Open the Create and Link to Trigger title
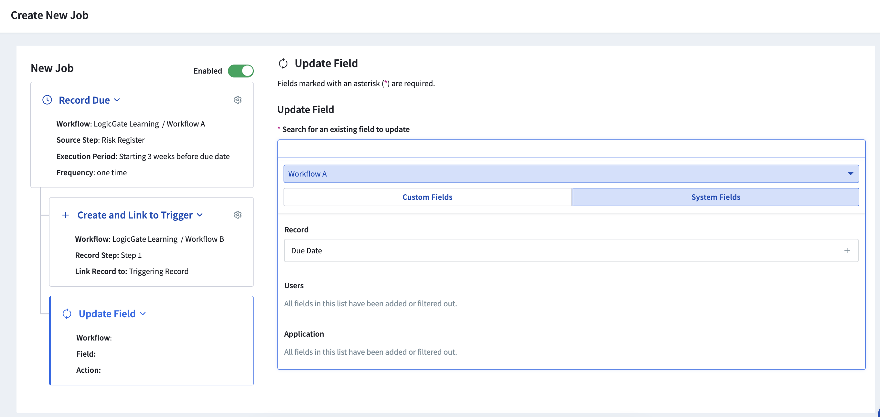Image resolution: width=880 pixels, height=417 pixels. click(x=134, y=215)
